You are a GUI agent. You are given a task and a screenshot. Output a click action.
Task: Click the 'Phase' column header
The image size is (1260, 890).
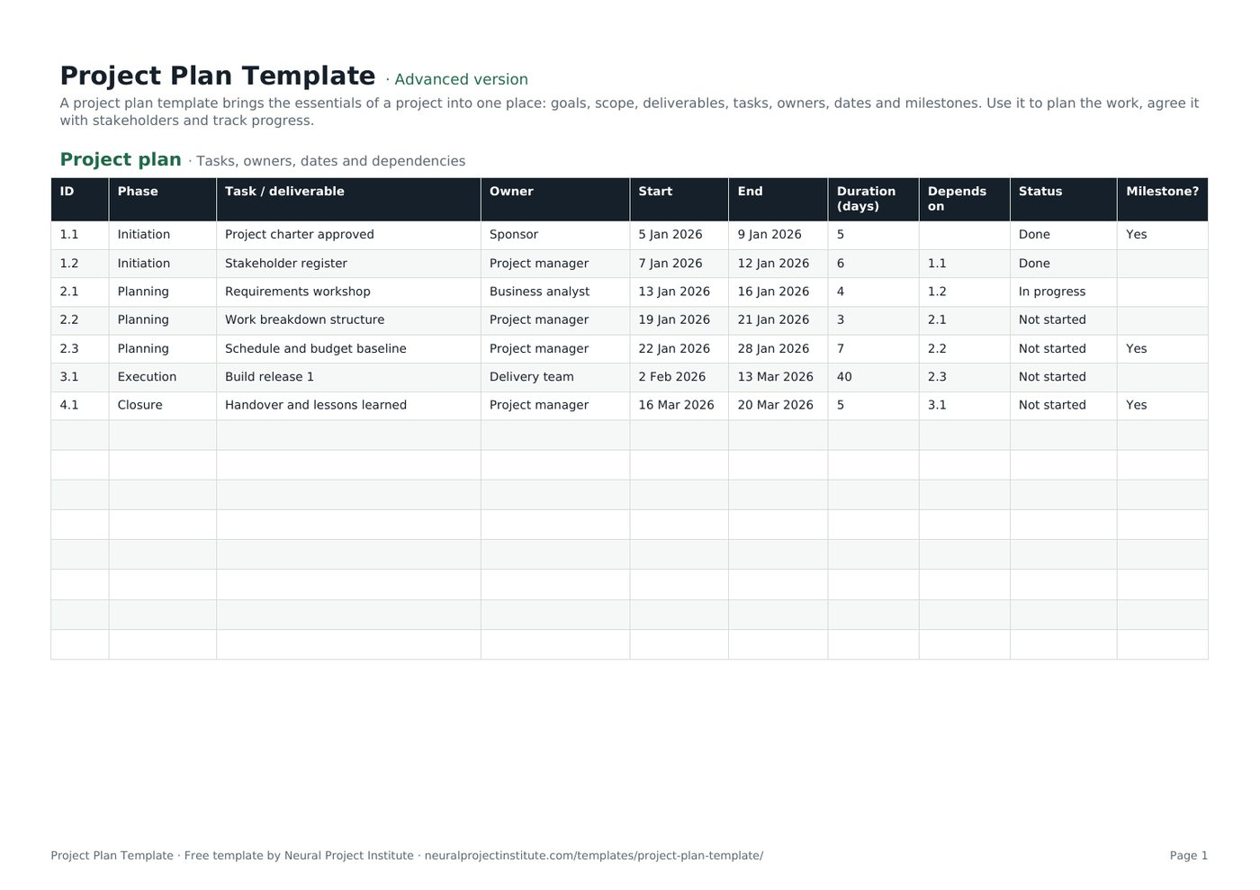[x=162, y=199]
